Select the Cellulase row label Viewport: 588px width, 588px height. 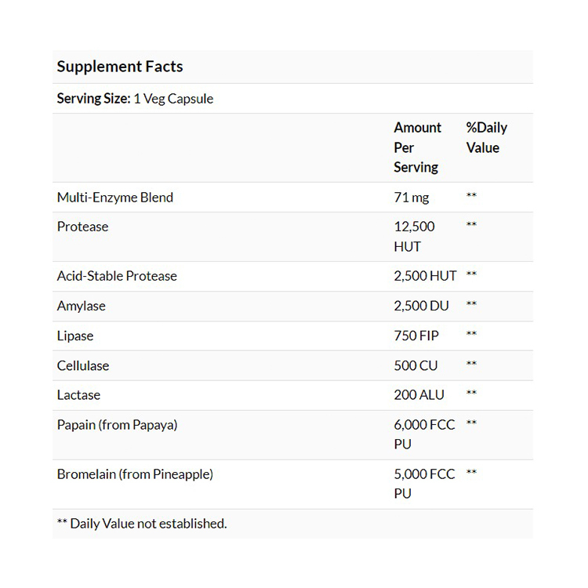[83, 365]
